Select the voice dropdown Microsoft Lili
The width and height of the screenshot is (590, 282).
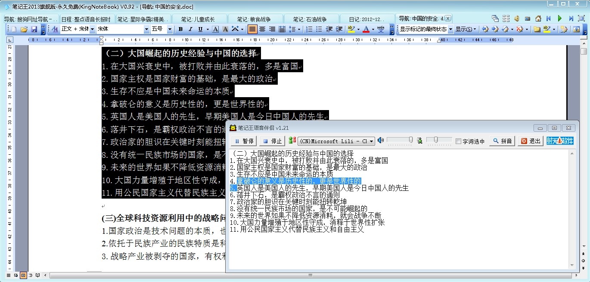[x=335, y=141]
